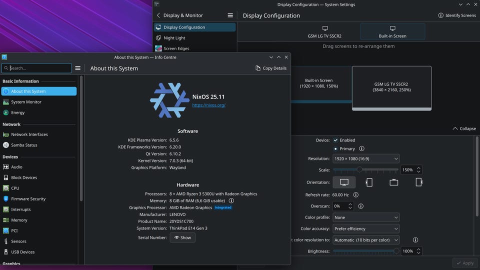Select GSM LG TV SSCR2 screen rectangle
The width and height of the screenshot is (480, 270).
click(391, 88)
